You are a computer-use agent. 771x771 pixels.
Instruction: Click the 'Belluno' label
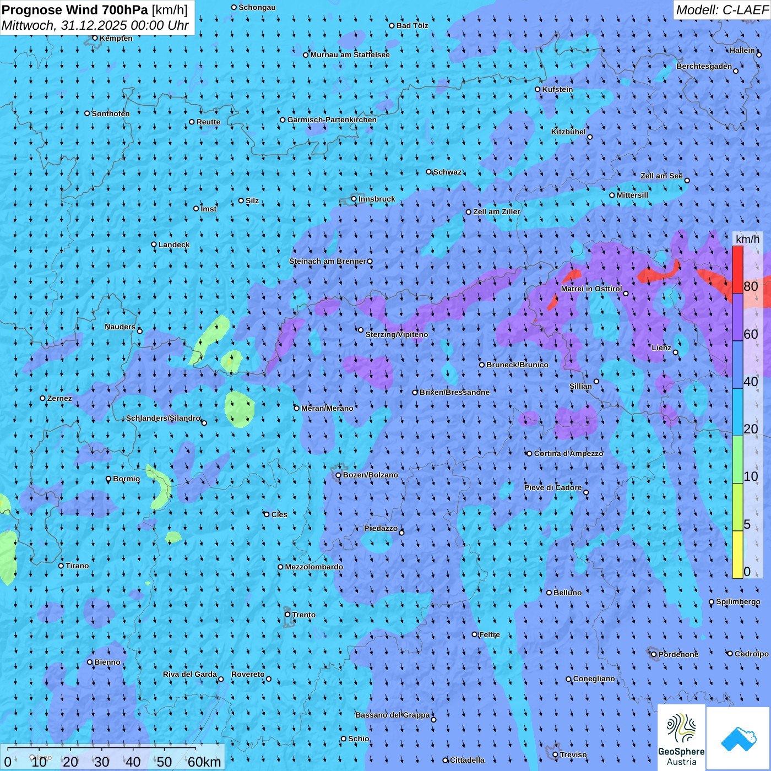[567, 593]
